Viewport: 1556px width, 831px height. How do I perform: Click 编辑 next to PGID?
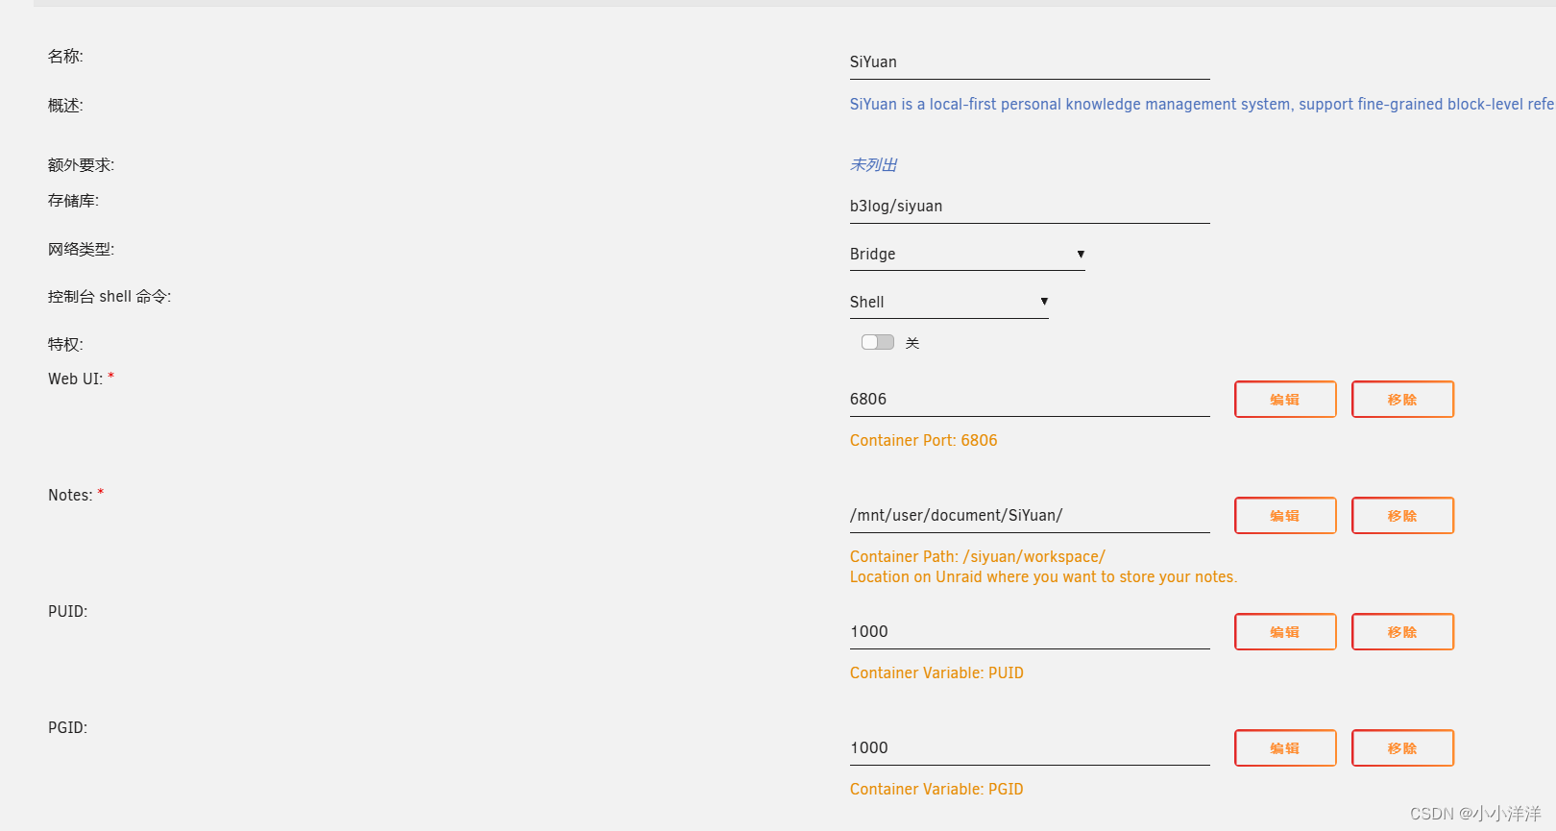pos(1285,747)
